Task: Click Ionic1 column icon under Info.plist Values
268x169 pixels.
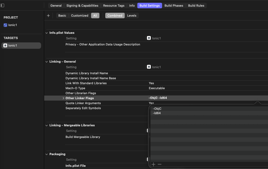Action: [x=149, y=38]
